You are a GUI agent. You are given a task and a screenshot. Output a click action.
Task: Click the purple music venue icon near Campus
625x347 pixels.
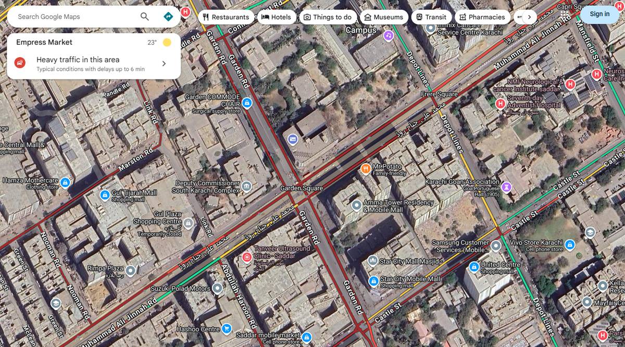(x=388, y=36)
